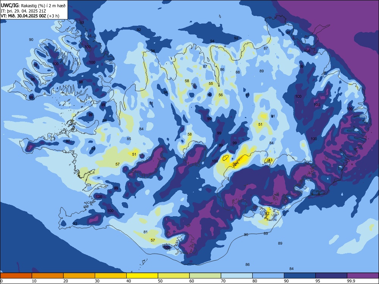The image size is (379, 284).
Task: Click the legend tick label 40
Action: click(128, 281)
